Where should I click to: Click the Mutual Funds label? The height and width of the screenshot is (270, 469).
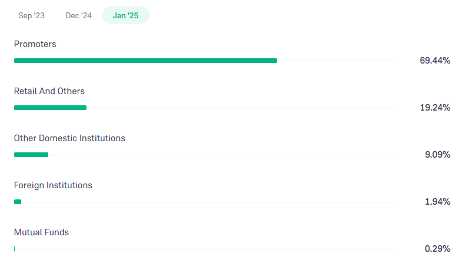[41, 232]
